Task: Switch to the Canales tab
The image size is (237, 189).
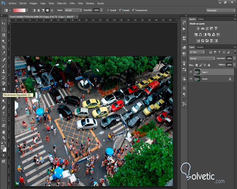Action: (x=200, y=47)
